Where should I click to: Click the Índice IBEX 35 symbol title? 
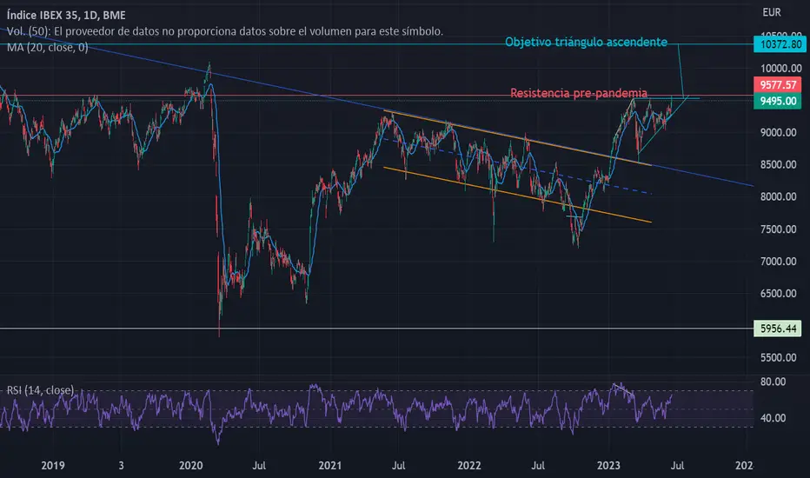(66, 15)
